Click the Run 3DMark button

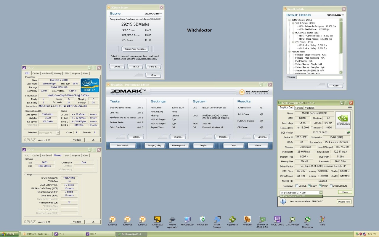pos(123,145)
